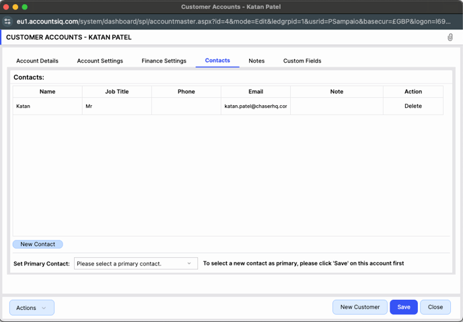Click the Email column header
The height and width of the screenshot is (322, 463).
click(x=256, y=92)
